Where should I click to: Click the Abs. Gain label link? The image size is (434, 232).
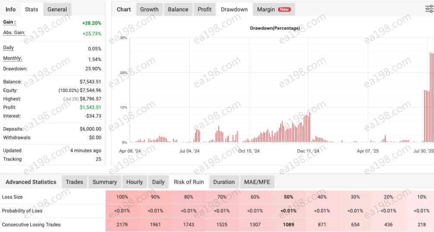tap(14, 33)
